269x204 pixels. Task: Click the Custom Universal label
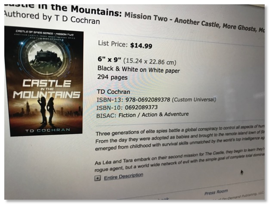(194, 100)
